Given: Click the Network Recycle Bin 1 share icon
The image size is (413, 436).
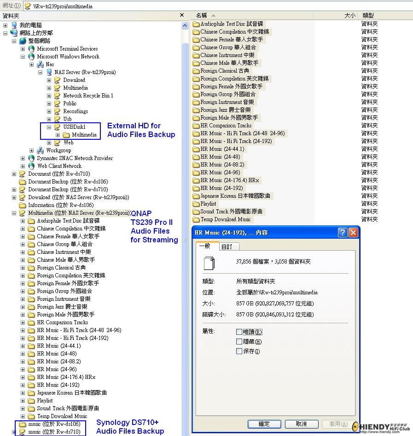Looking at the screenshot, I should 58,96.
